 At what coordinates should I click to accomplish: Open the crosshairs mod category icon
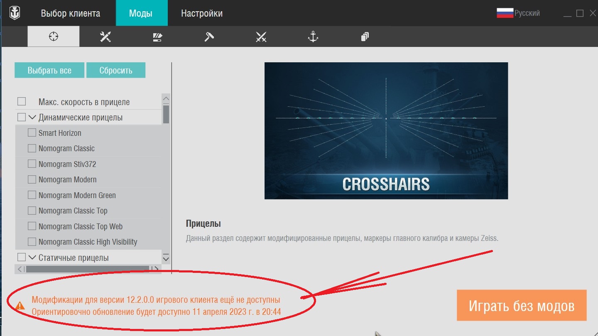[54, 37]
